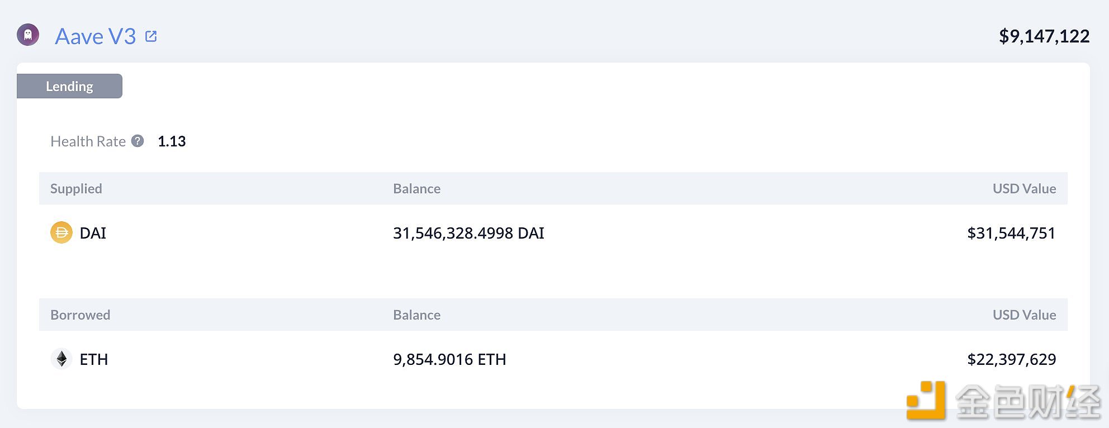Click the Health Rate help question icon

point(138,141)
